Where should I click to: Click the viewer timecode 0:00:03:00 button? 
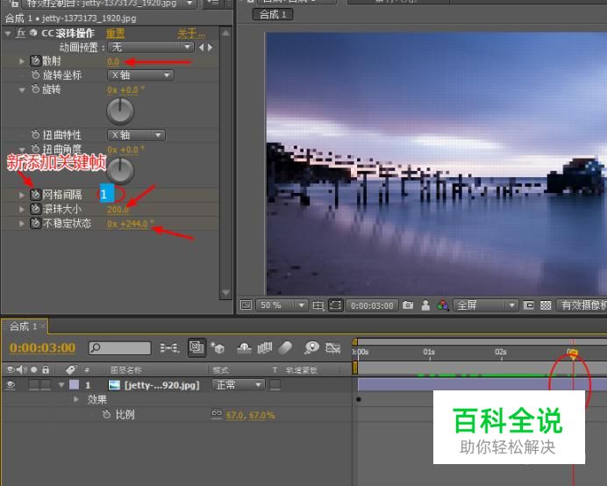click(x=372, y=305)
